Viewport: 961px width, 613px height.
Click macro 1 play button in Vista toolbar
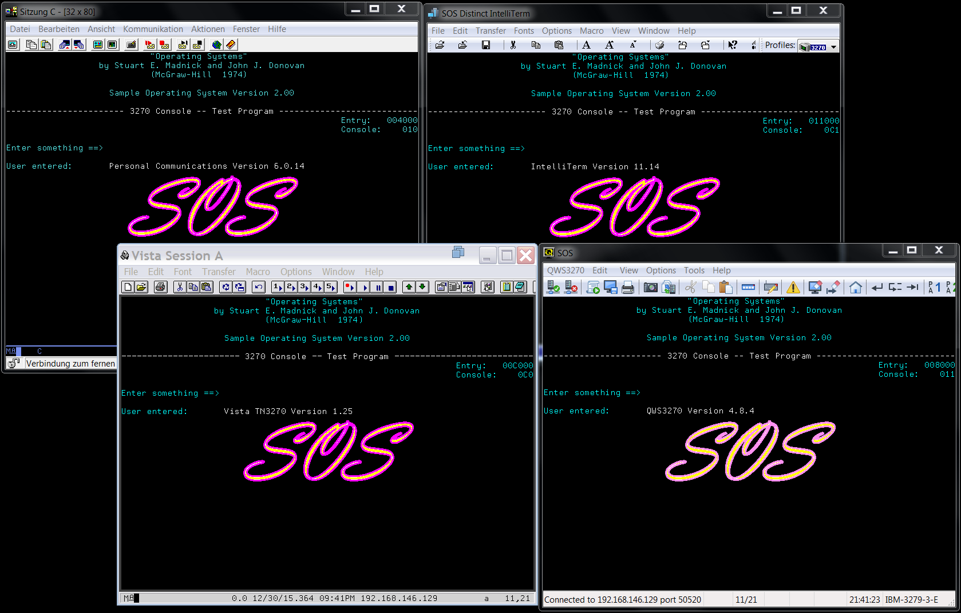pos(278,287)
